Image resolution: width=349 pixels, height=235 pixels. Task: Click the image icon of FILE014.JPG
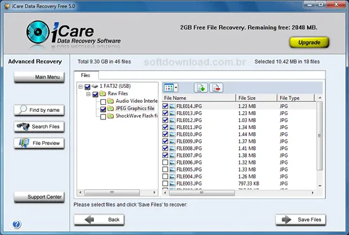172,106
